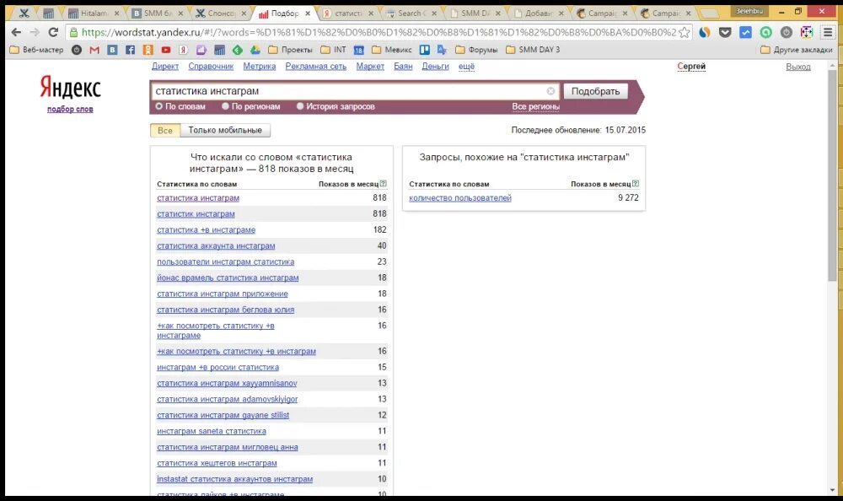This screenshot has height=501, width=843.
Task: Open the 'INT' bookmarks folder
Action: pos(333,50)
